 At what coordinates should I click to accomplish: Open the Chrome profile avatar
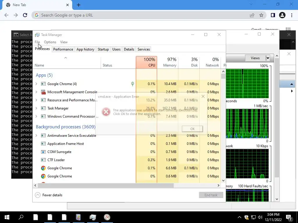[282, 15]
